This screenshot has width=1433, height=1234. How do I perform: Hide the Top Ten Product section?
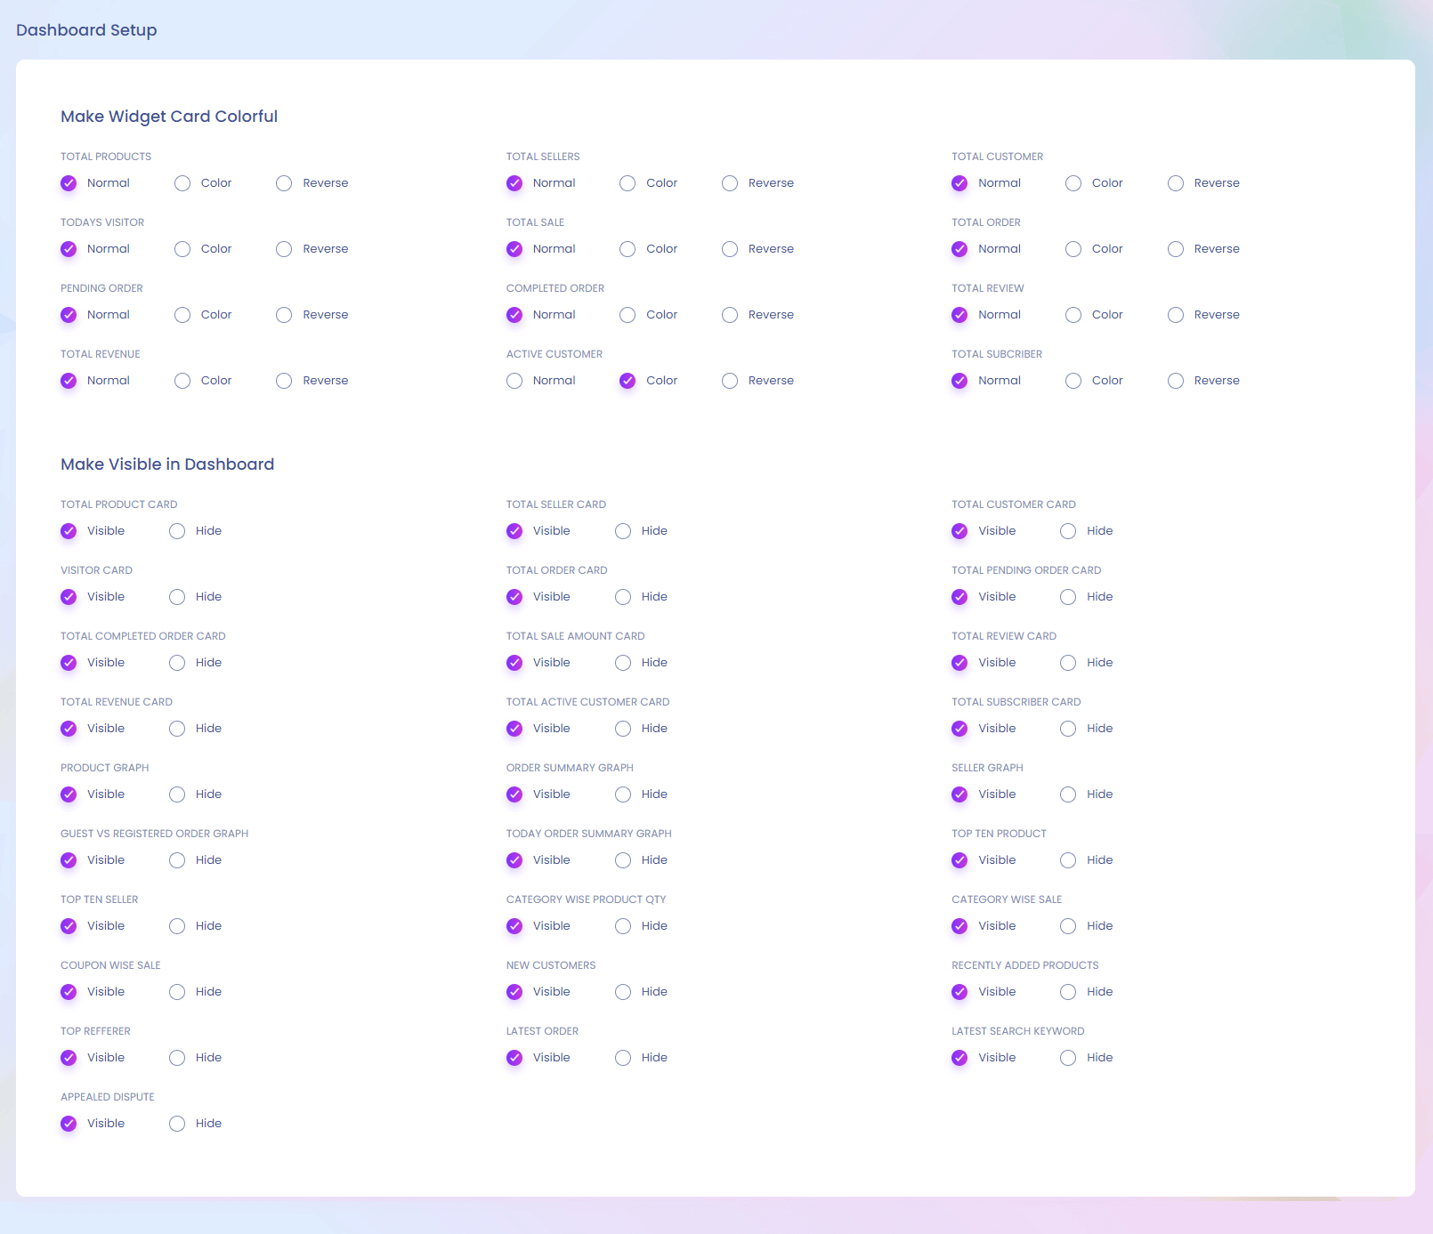tap(1068, 860)
